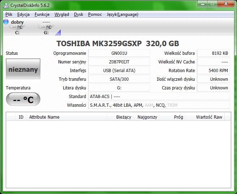
Task: Open the Funkcje menu
Action: pos(42,14)
